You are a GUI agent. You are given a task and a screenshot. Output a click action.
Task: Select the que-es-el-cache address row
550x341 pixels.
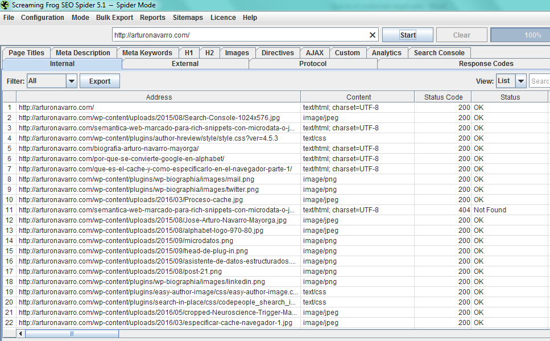[159, 169]
